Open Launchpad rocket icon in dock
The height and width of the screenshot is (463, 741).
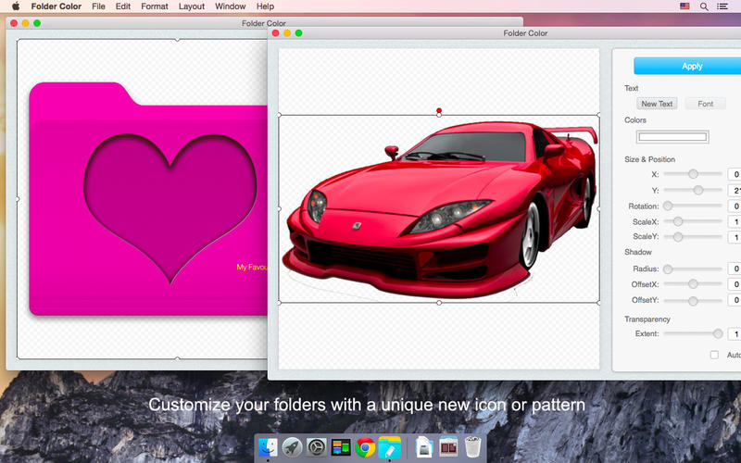[292, 446]
